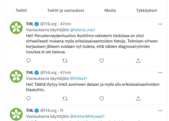Retweet the tweet answering @Viitka11

click(x=65, y=98)
